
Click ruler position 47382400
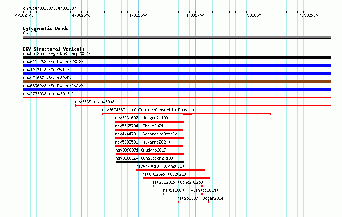[25, 15]
